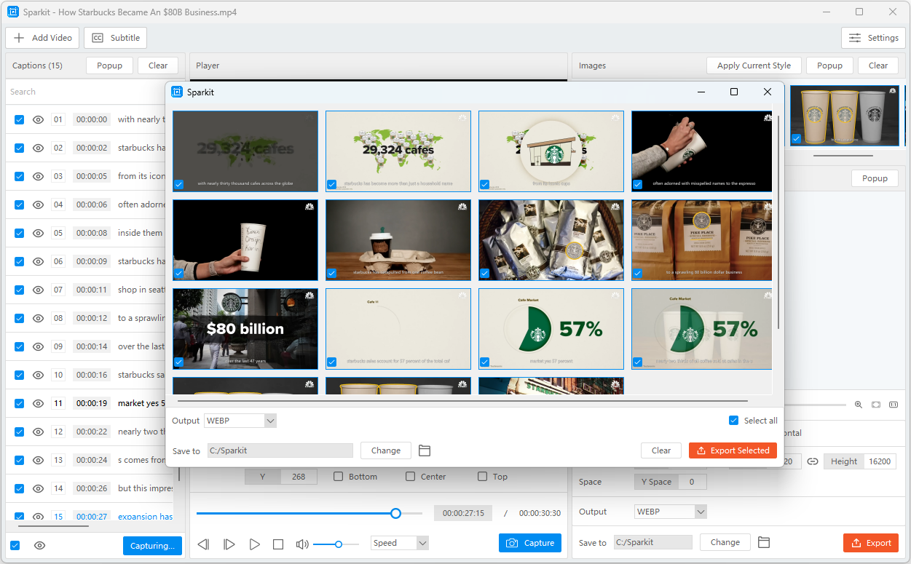Click the Y Space value field
This screenshot has width=911, height=564.
pyautogui.click(x=693, y=482)
